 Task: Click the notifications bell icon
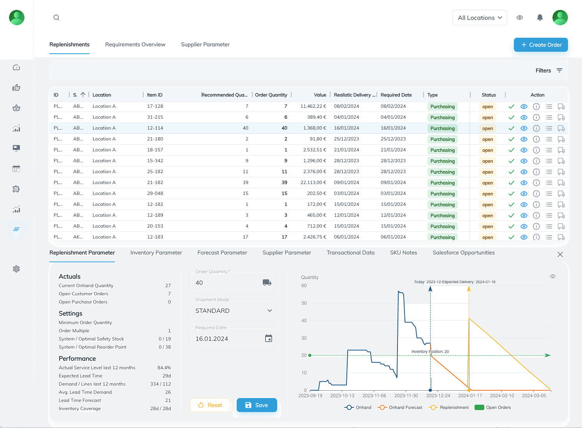pyautogui.click(x=540, y=18)
